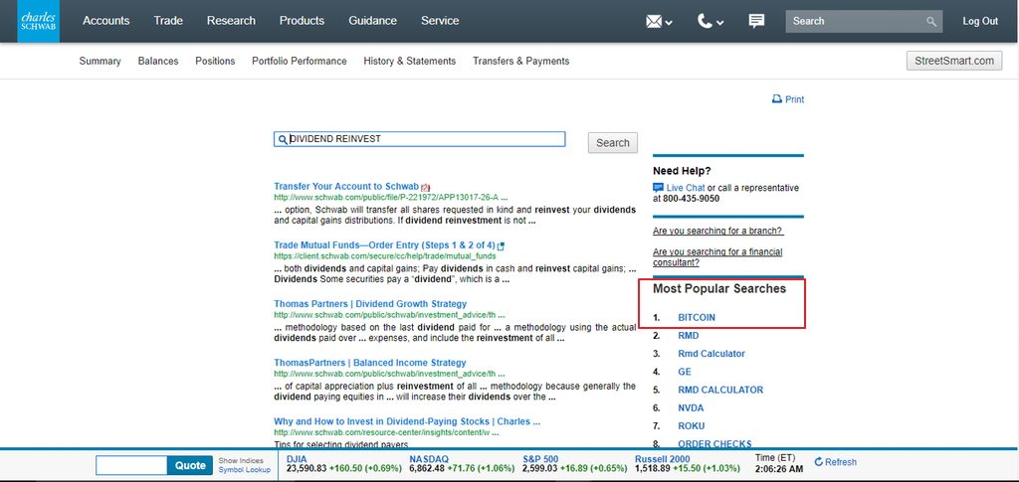This screenshot has width=1019, height=482.
Task: Open the Research menu
Action: [231, 21]
